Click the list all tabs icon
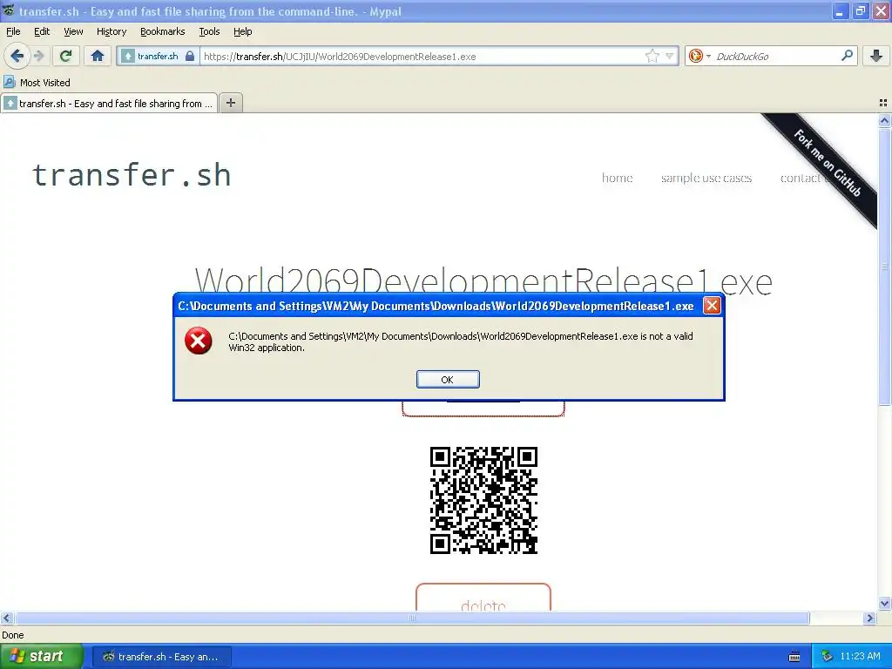This screenshot has height=669, width=892. (x=883, y=103)
